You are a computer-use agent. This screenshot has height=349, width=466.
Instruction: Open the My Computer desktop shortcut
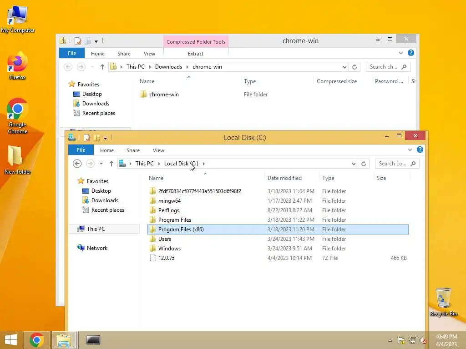point(18,19)
